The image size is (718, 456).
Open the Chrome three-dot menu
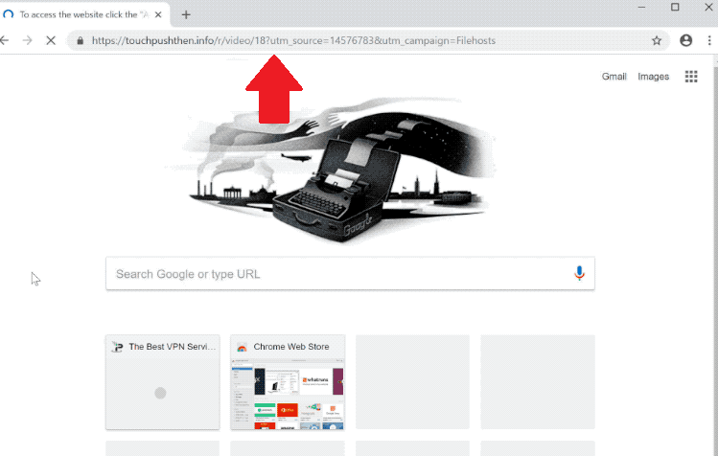tap(709, 41)
